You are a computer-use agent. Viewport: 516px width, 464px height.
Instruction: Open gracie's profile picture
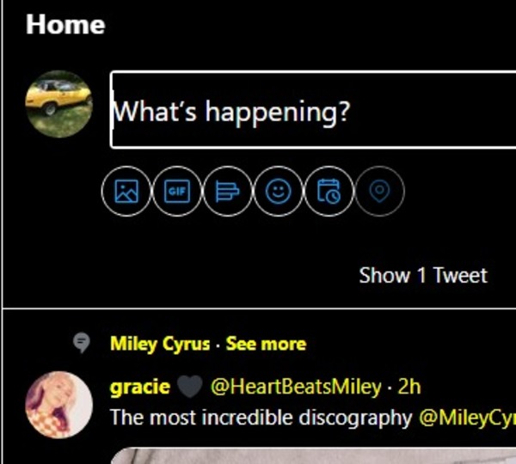[58, 404]
